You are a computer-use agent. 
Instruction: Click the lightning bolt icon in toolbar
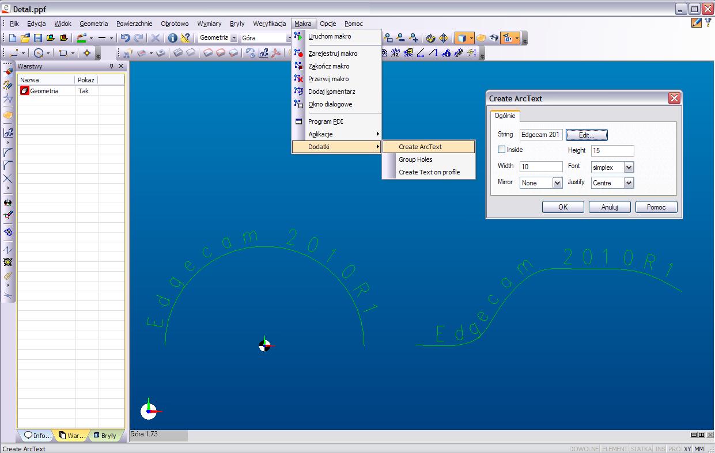tap(471, 53)
